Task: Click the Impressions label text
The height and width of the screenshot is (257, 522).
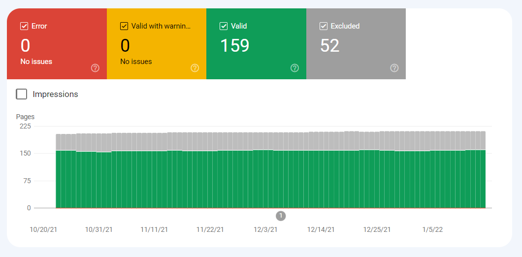Action: (55, 94)
